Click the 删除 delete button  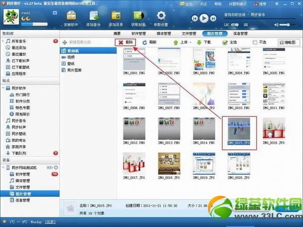click(x=125, y=42)
